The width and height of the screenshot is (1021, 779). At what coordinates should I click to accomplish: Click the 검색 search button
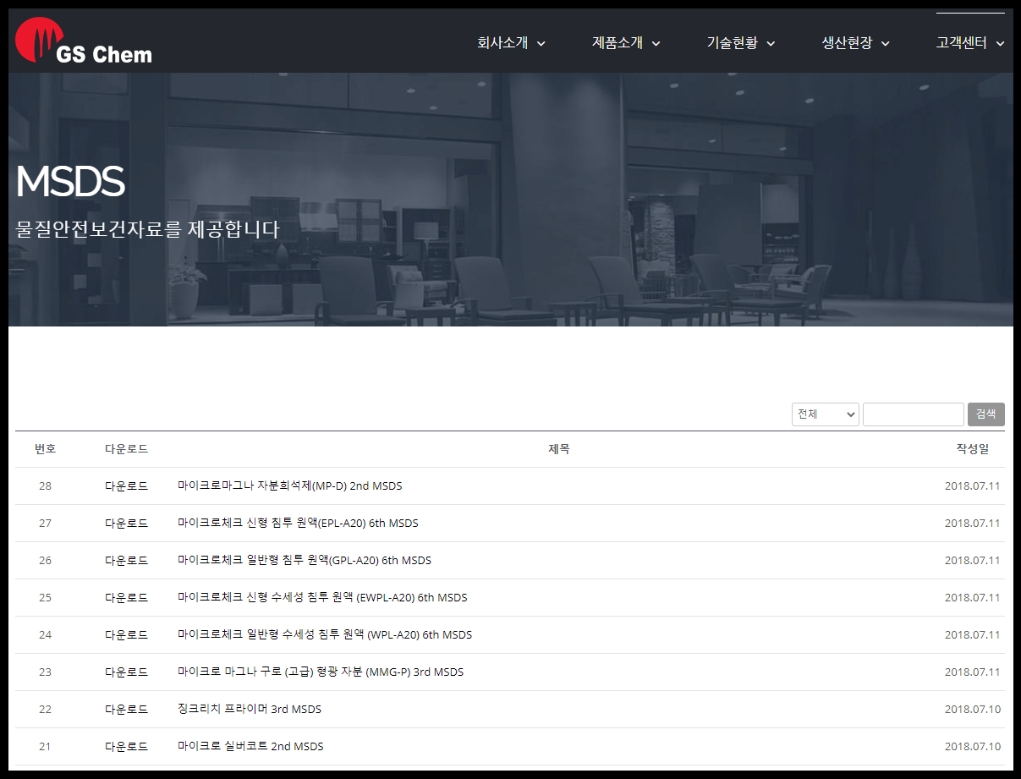[x=986, y=414]
